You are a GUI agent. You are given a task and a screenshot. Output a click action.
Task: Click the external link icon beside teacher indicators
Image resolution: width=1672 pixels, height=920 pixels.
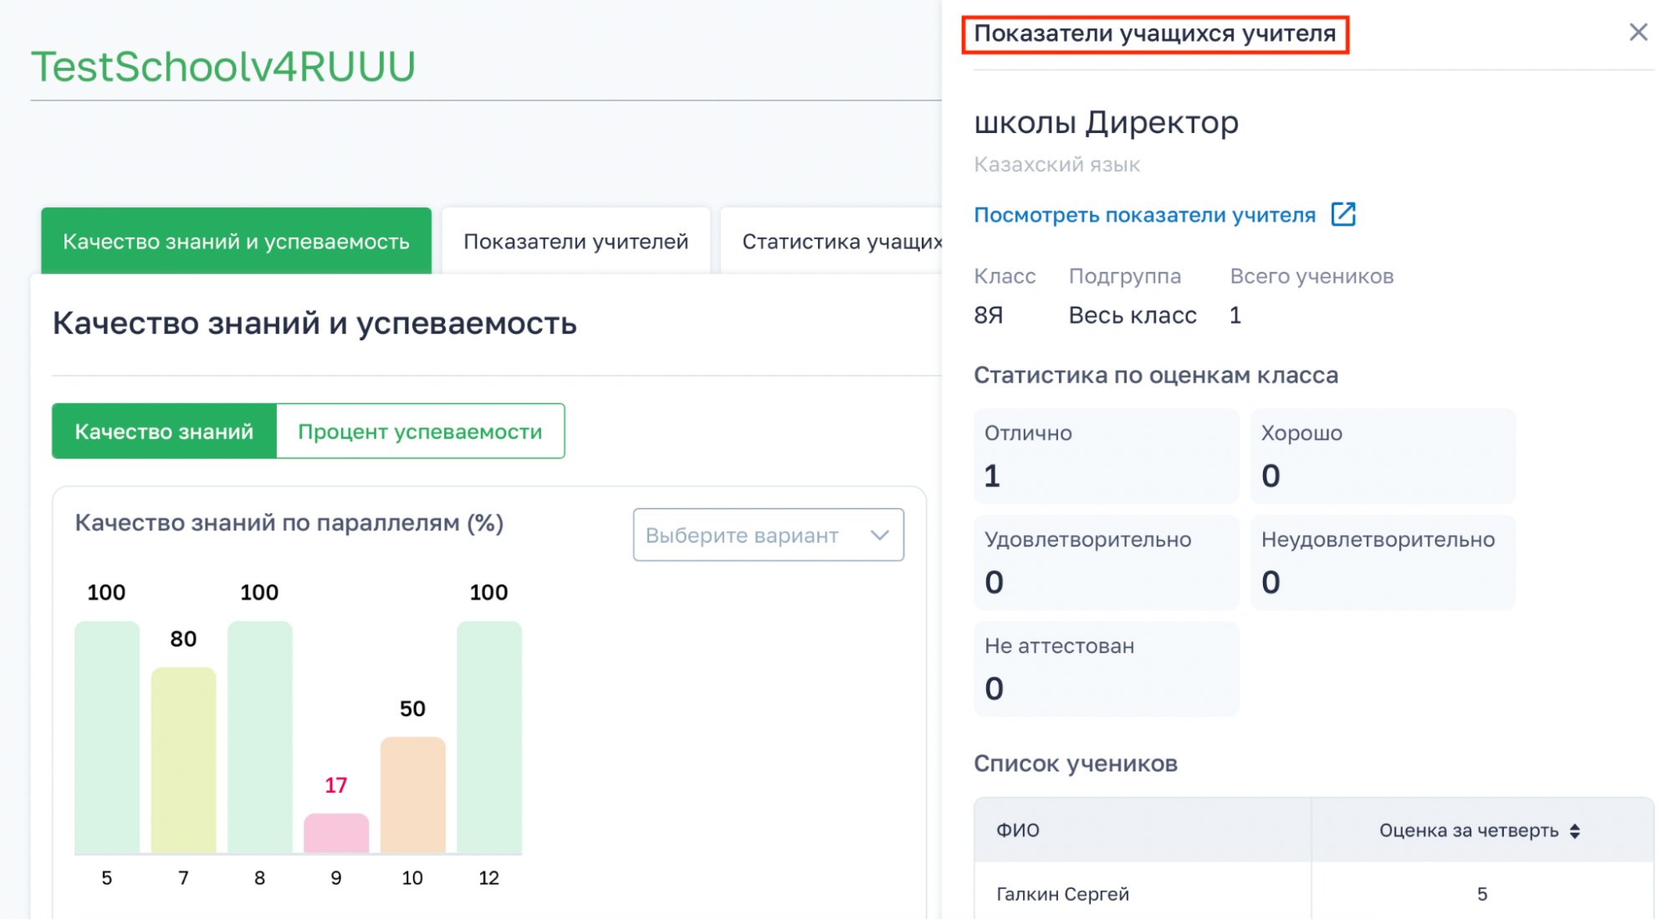tap(1343, 215)
